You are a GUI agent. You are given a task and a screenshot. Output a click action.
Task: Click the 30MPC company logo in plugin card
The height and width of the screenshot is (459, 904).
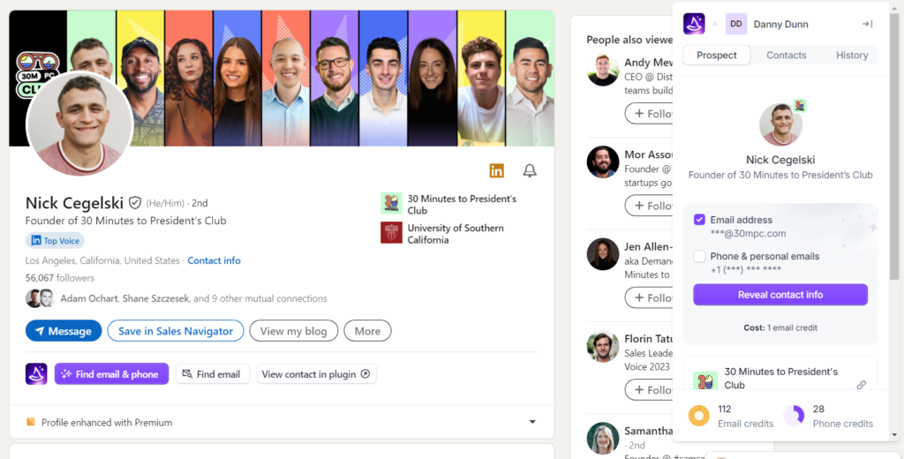tap(705, 382)
